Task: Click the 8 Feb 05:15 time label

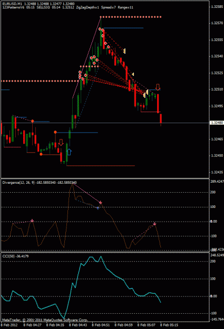Action: (x=169, y=325)
